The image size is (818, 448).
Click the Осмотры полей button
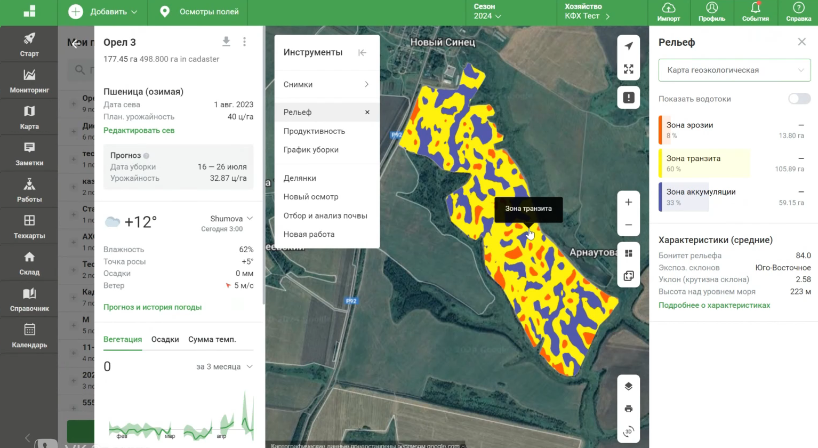(x=199, y=12)
